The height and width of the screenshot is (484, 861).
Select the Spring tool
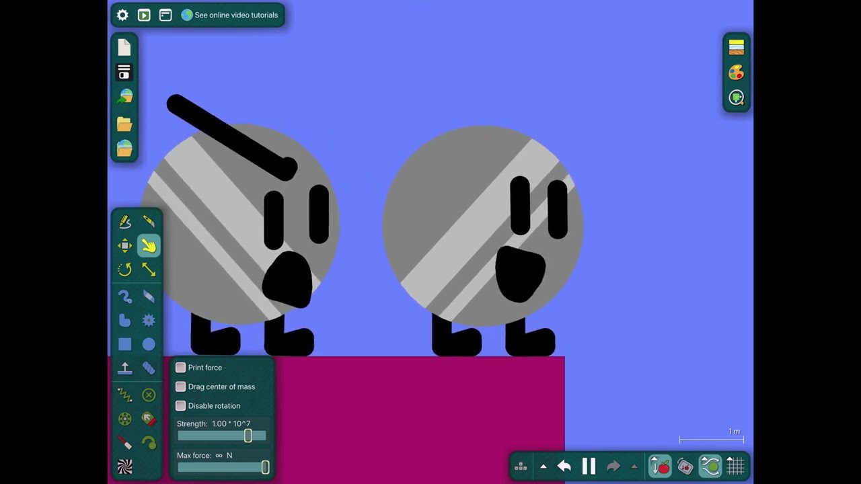(x=125, y=395)
